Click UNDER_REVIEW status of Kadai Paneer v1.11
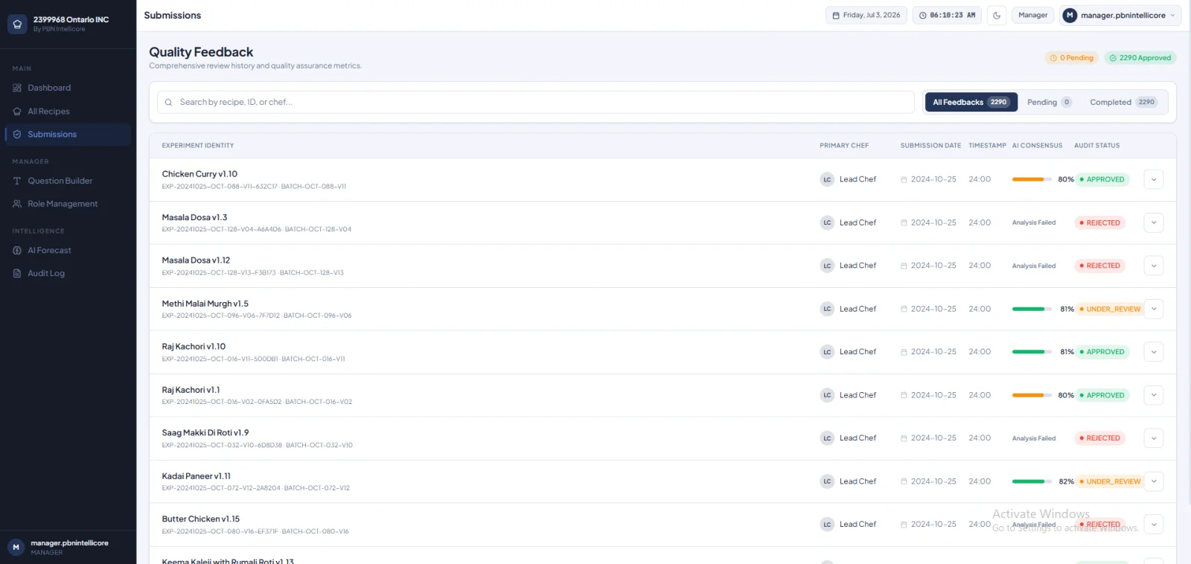 (1110, 481)
